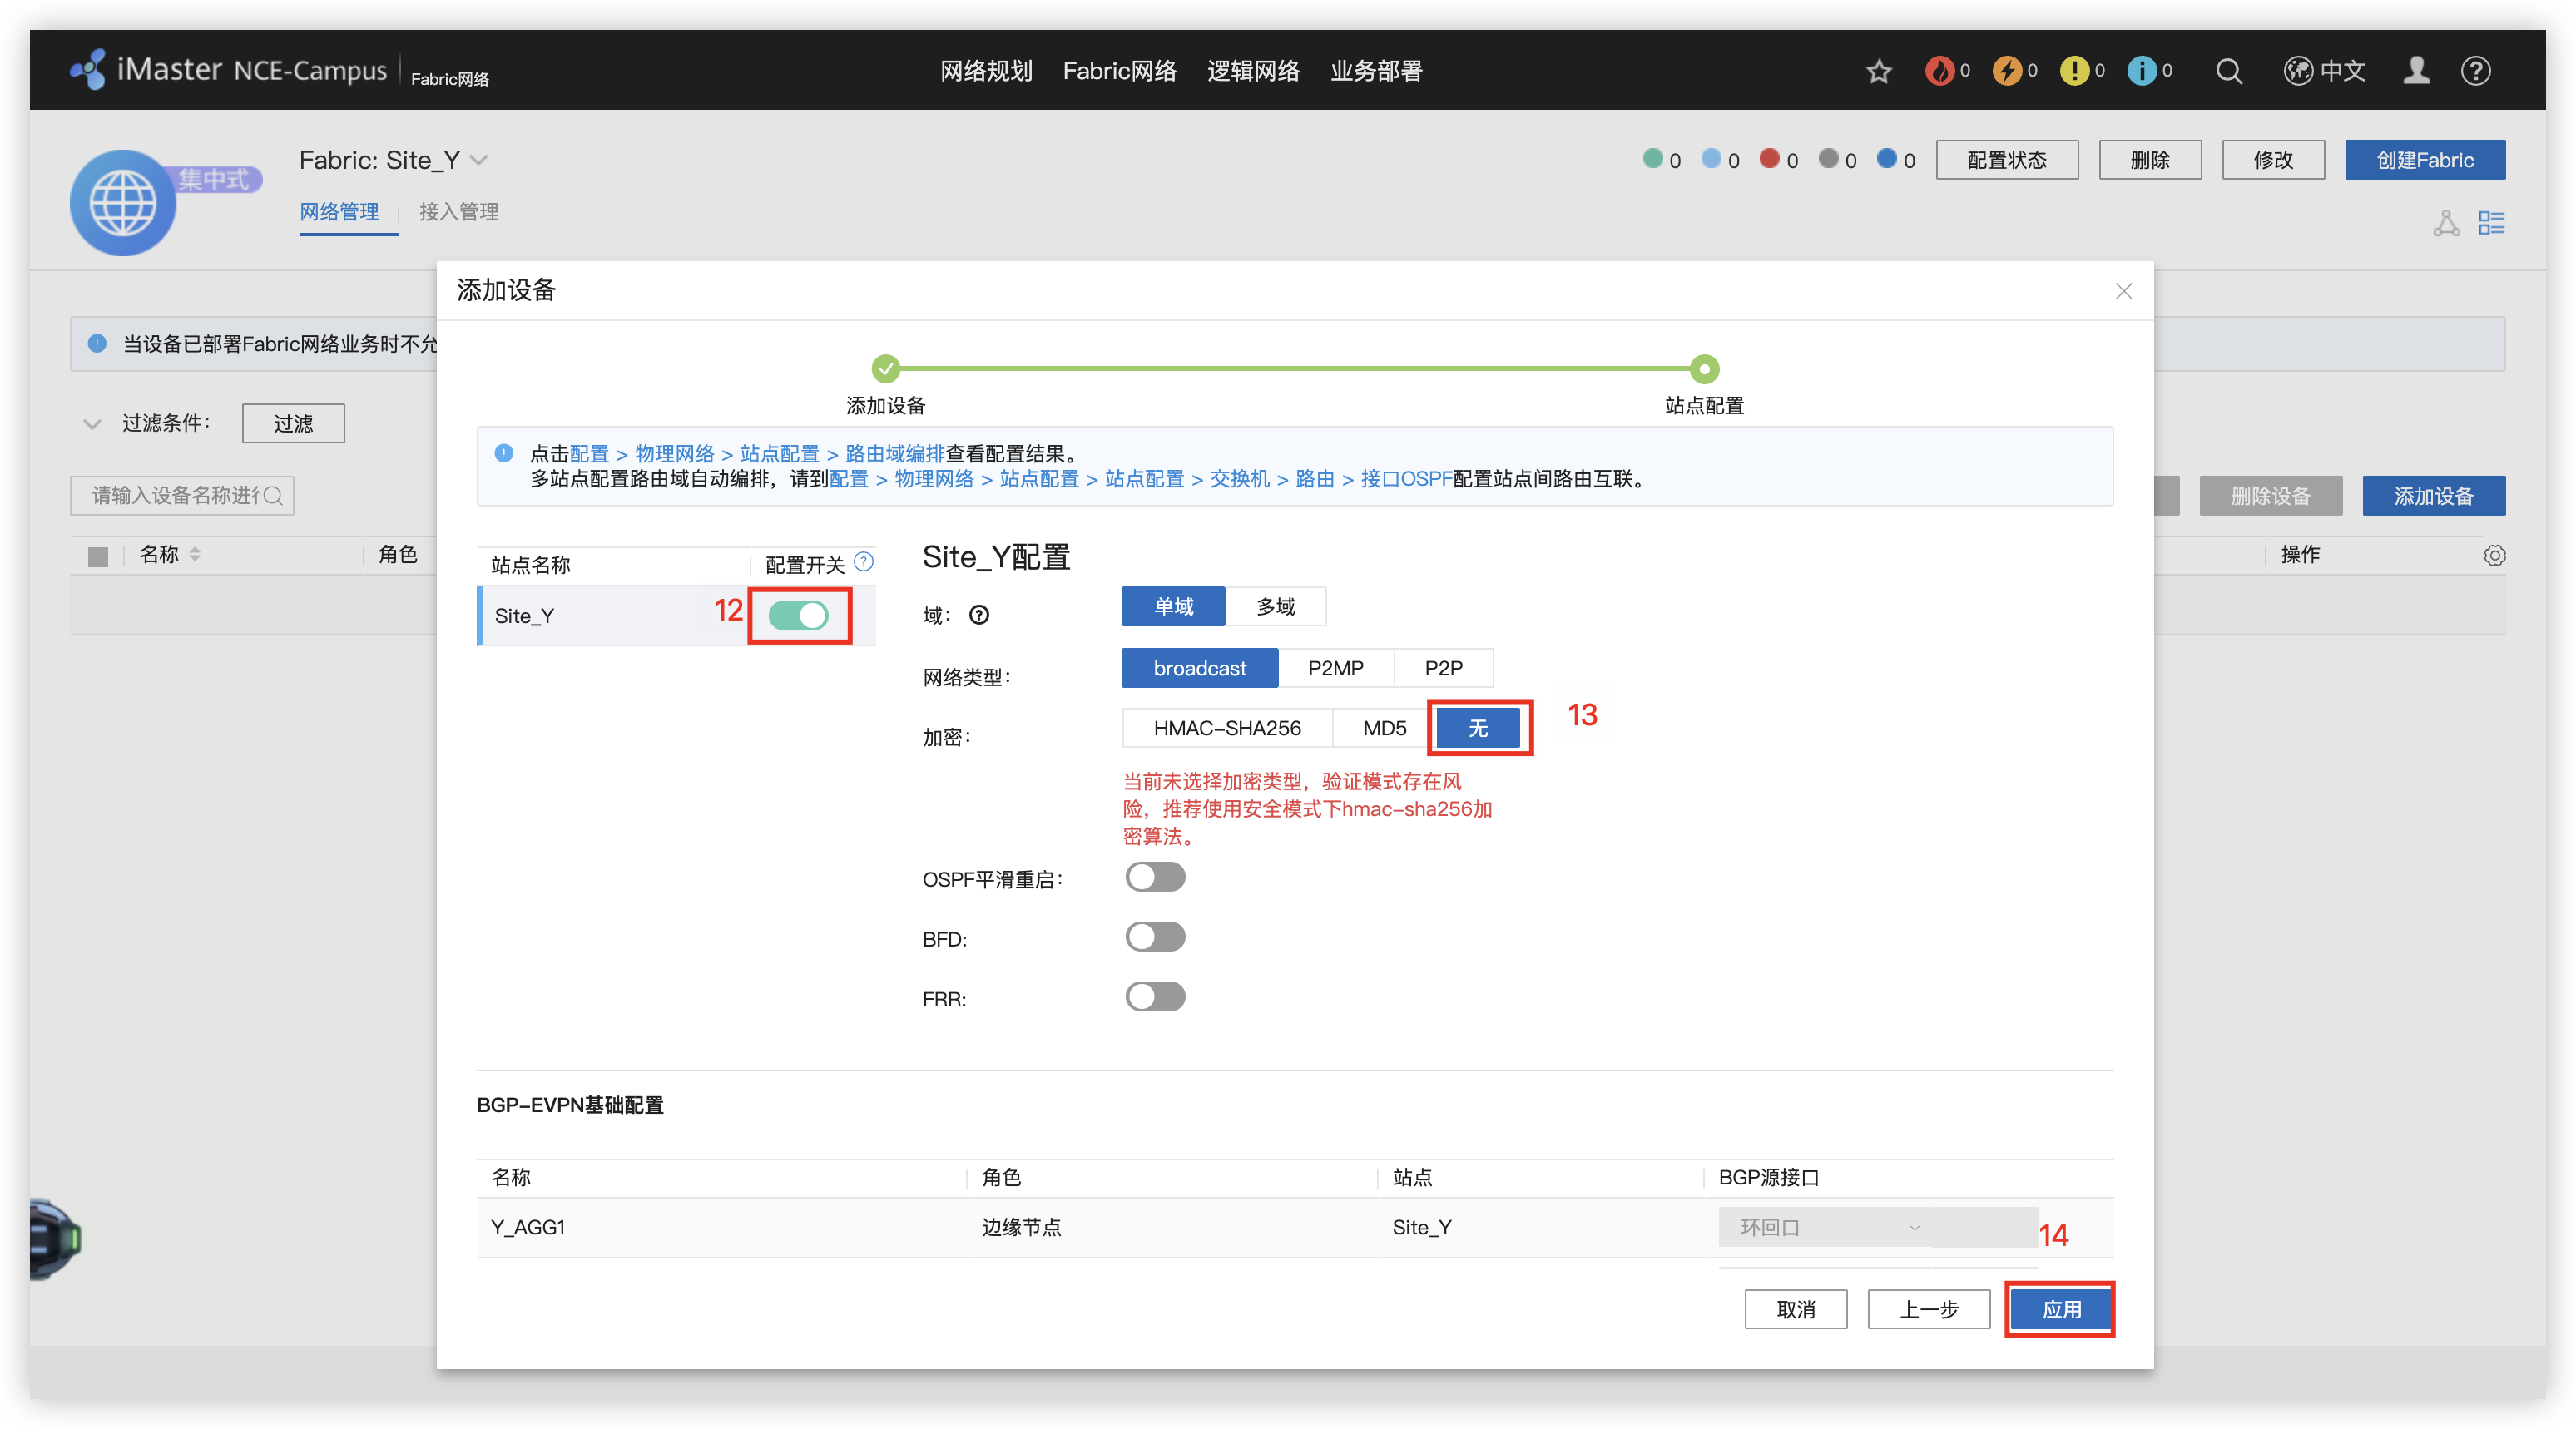Click the search magnifier in the header
The height and width of the screenshot is (1429, 2576).
tap(2228, 71)
